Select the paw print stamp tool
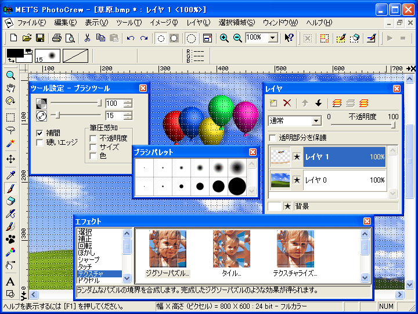The width and height of the screenshot is (418, 314). [10, 239]
